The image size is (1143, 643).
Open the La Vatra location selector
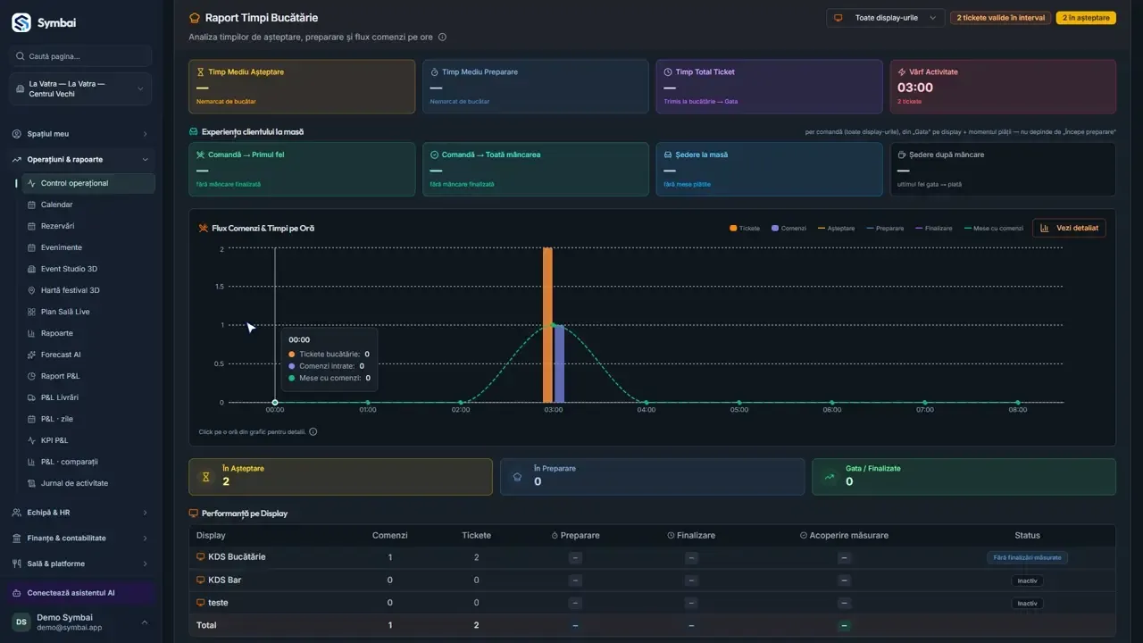[81, 88]
